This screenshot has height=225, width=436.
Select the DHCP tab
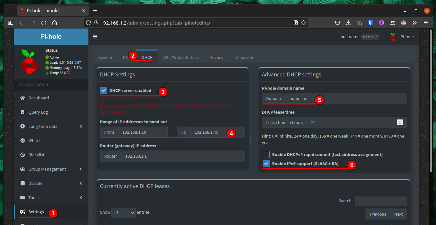tap(147, 57)
